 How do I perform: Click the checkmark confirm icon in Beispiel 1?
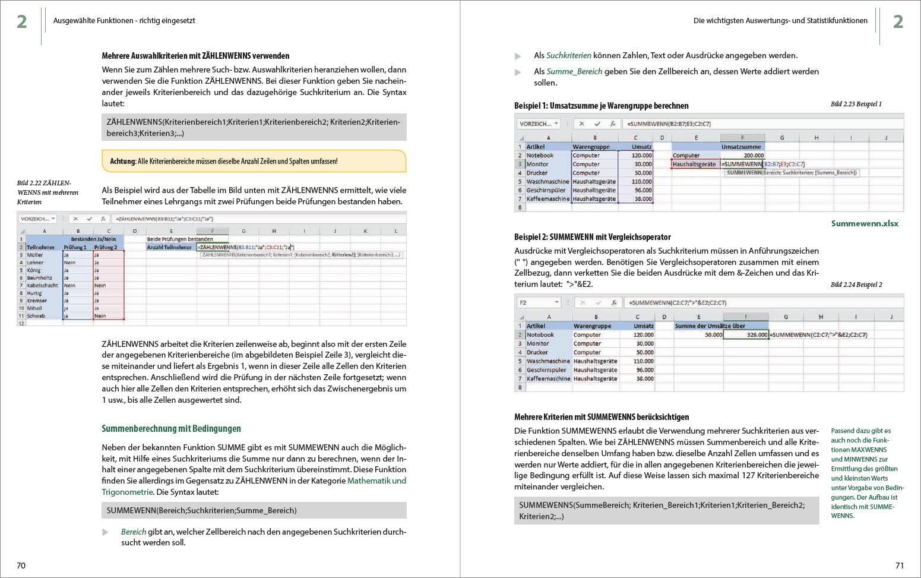tap(599, 124)
